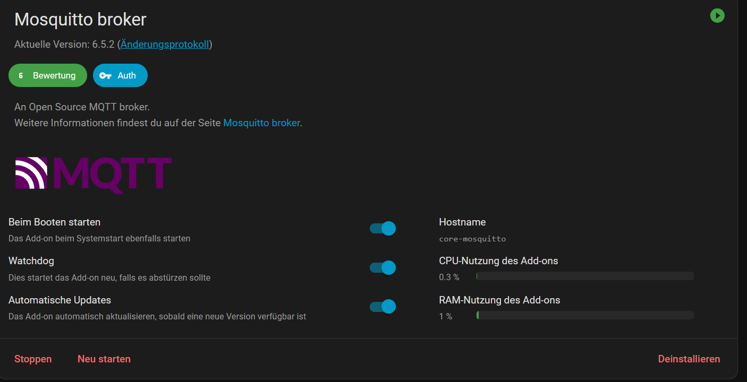Click the RAM-Nutzung progress bar
Image resolution: width=747 pixels, height=382 pixels.
[585, 315]
